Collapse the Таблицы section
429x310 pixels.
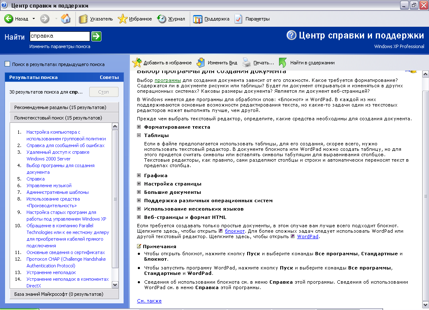139,135
